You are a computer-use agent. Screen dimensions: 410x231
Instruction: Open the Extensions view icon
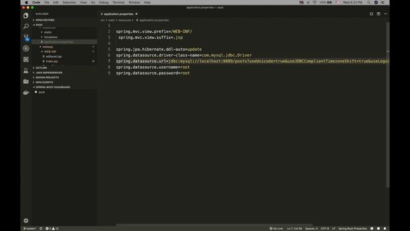26,60
